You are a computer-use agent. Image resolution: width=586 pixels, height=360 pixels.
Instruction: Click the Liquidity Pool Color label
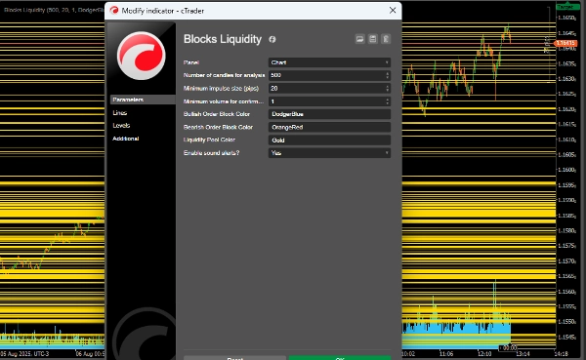pyautogui.click(x=209, y=140)
